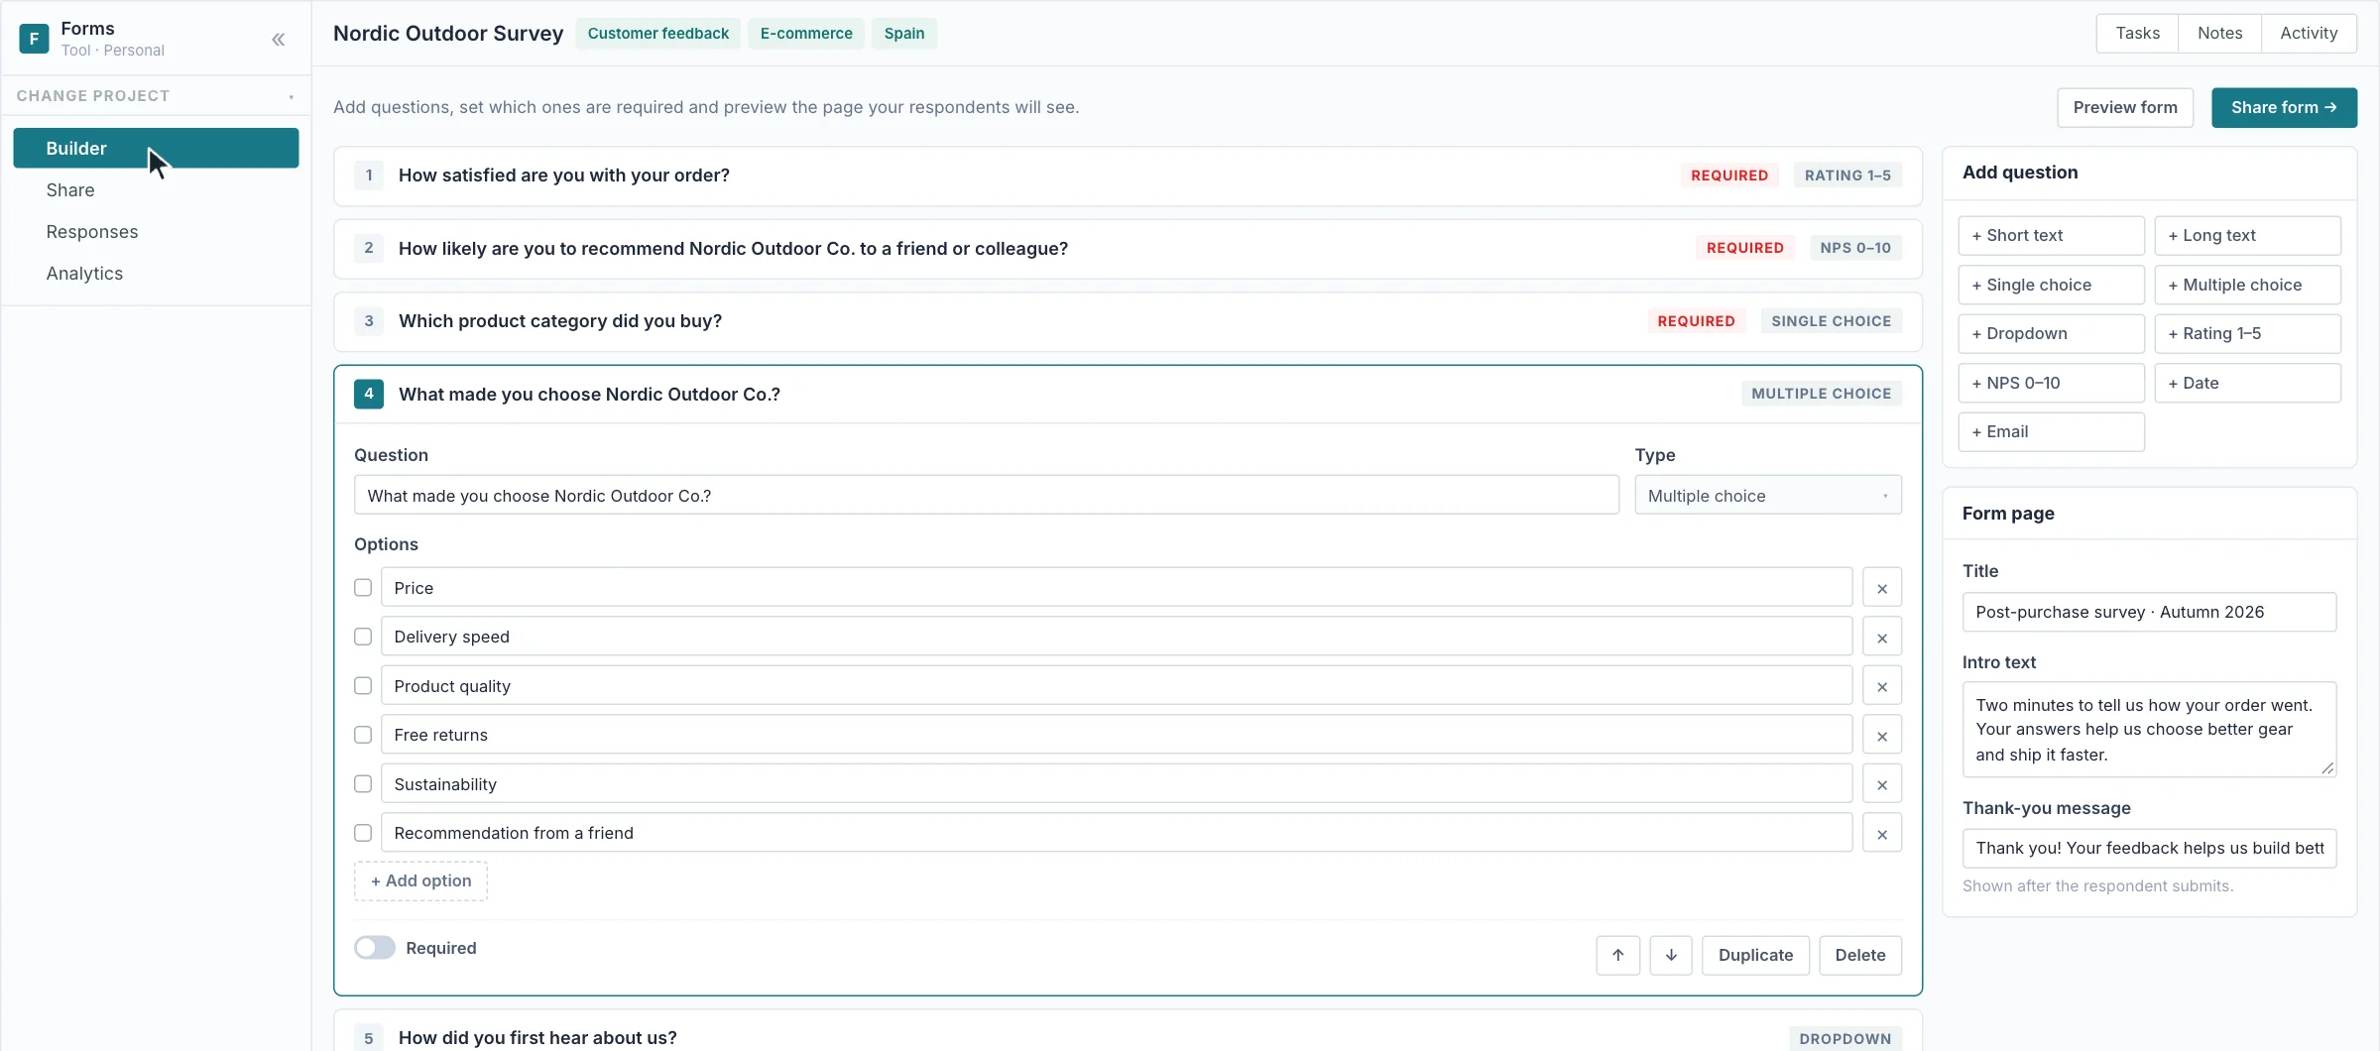
Task: Move question 4 down with the arrow icon
Action: coord(1671,955)
